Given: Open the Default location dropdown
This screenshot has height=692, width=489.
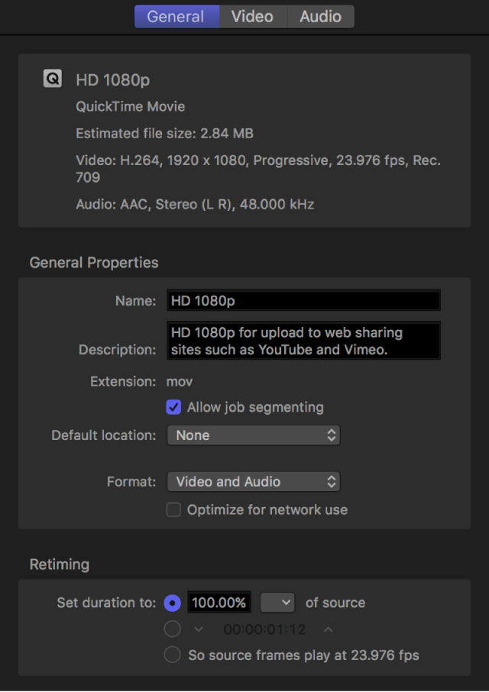Looking at the screenshot, I should pos(253,435).
